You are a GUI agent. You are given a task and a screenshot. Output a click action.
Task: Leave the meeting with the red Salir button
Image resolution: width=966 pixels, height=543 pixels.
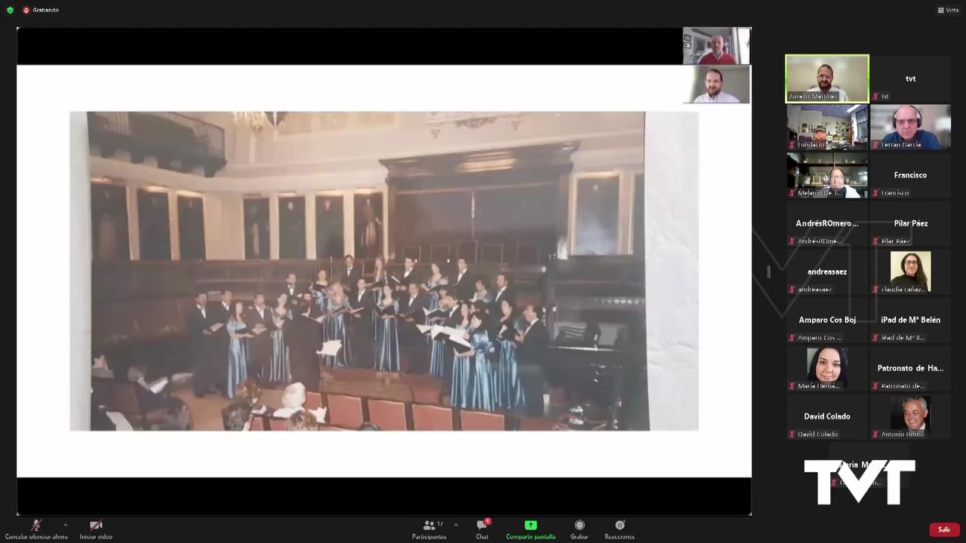point(944,529)
